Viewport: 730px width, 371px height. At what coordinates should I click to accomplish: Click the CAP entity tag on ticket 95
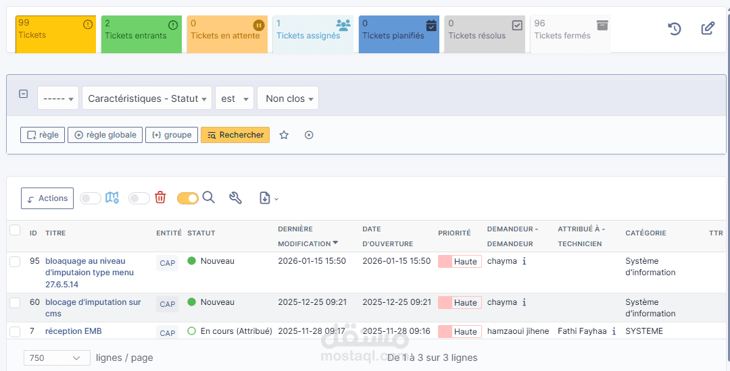(x=167, y=263)
